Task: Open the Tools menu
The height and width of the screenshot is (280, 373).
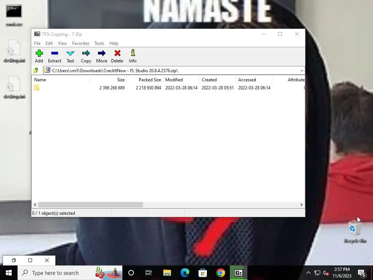Action: click(99, 43)
